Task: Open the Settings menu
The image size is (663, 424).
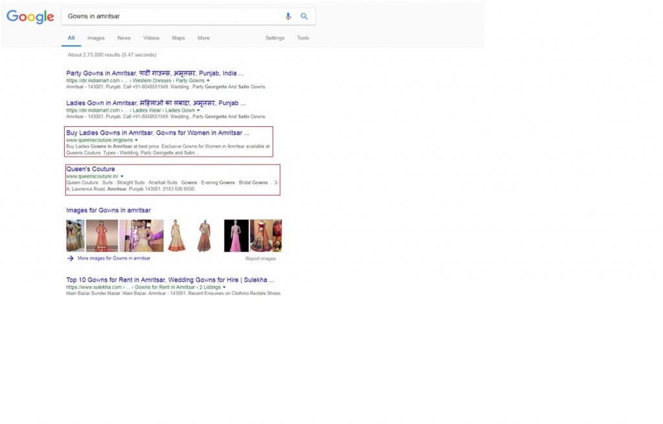Action: [x=275, y=38]
